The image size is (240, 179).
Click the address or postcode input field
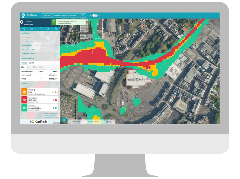pyautogui.click(x=66, y=15)
